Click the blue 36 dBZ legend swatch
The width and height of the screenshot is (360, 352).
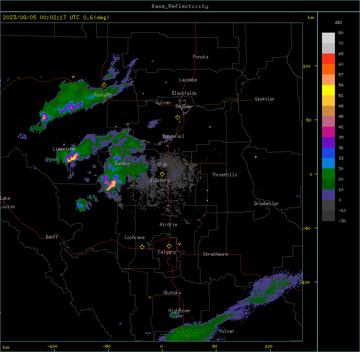(x=328, y=153)
